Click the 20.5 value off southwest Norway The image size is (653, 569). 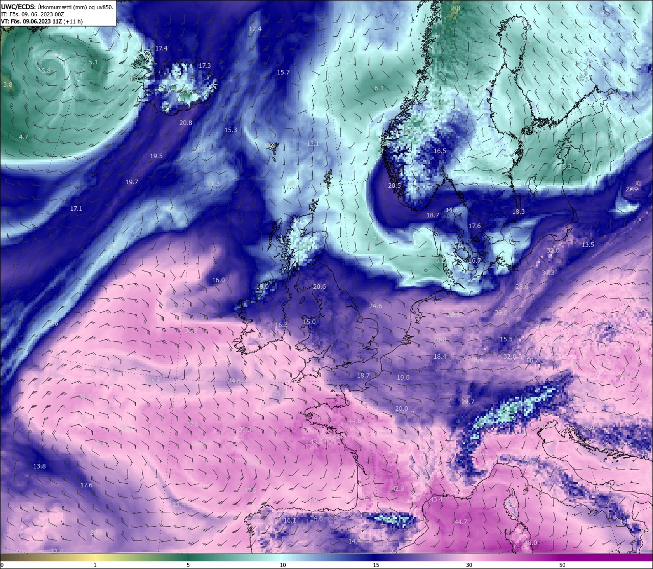[x=394, y=186]
